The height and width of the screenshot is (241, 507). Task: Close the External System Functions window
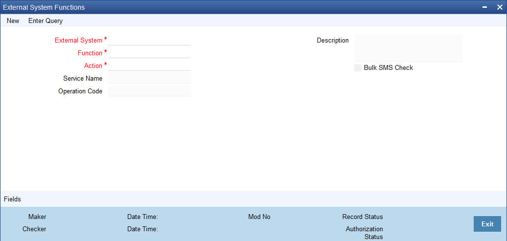click(500, 7)
